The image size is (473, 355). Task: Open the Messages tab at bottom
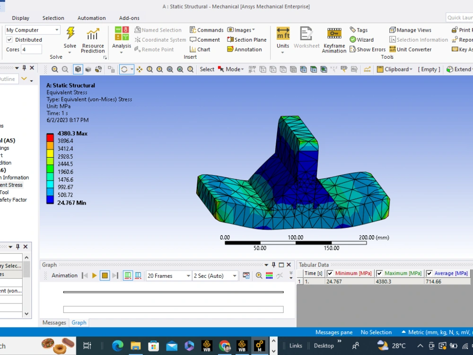click(x=53, y=322)
